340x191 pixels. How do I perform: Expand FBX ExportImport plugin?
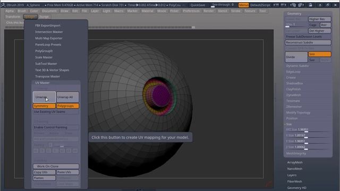(x=48, y=25)
